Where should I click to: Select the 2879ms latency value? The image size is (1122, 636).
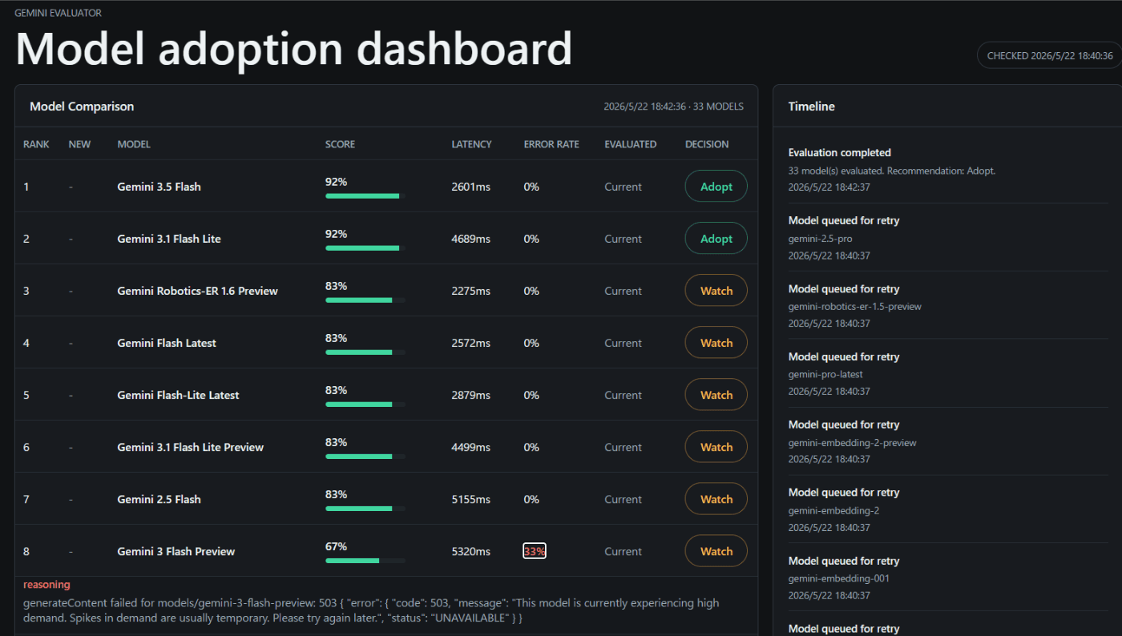470,395
